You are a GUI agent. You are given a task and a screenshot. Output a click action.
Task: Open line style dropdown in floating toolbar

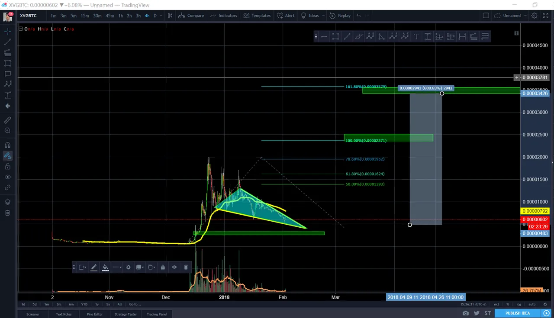(117, 267)
